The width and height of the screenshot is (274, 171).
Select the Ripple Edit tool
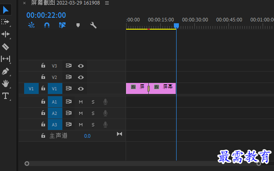(x=5, y=34)
